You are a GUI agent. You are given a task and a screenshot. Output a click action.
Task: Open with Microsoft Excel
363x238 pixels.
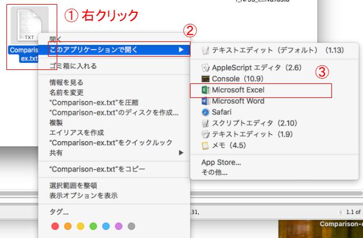(274, 90)
